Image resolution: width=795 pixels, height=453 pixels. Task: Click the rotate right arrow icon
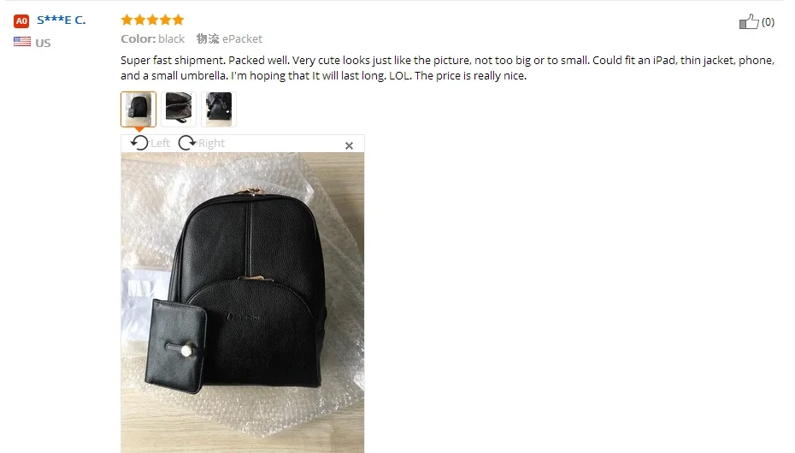tap(187, 143)
